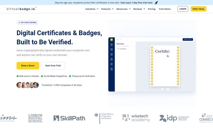Open the Resources nav item
Image resolution: width=213 pixels, height=133 pixels.
pos(122,9)
